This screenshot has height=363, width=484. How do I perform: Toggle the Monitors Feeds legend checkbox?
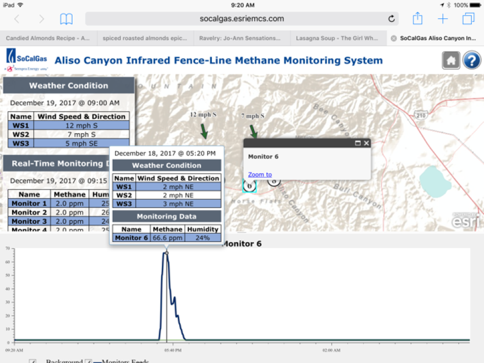tap(89, 361)
